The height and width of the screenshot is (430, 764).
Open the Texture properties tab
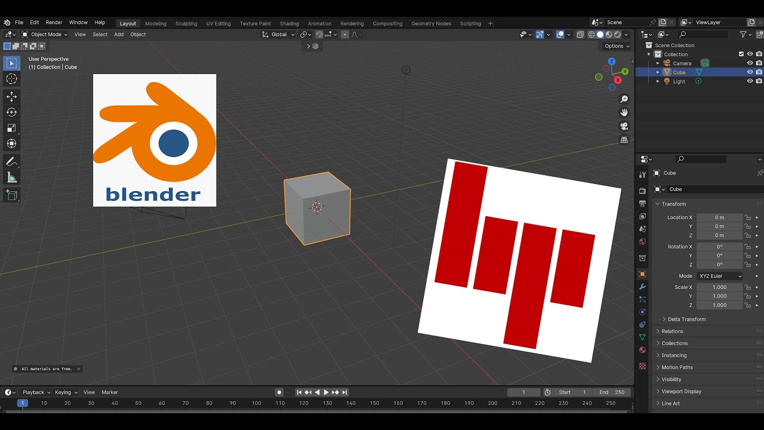642,365
